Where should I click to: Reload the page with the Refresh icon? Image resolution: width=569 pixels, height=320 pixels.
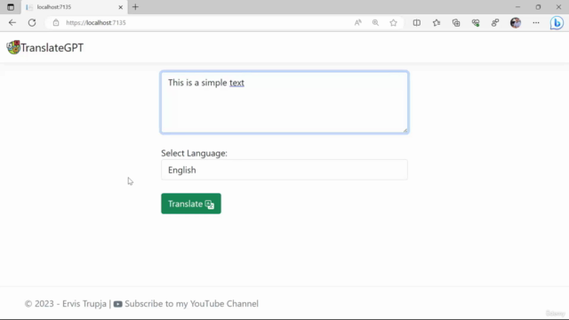click(32, 22)
